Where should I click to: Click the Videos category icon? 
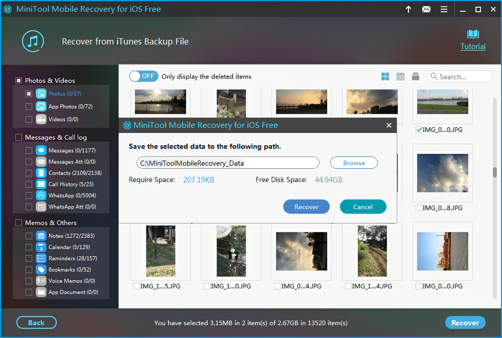coord(41,119)
